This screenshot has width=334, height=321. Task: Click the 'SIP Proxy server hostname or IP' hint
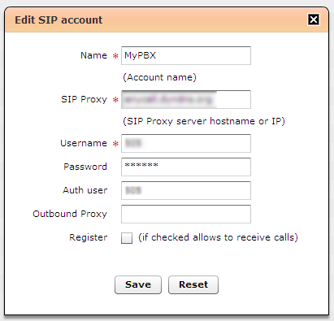click(204, 121)
